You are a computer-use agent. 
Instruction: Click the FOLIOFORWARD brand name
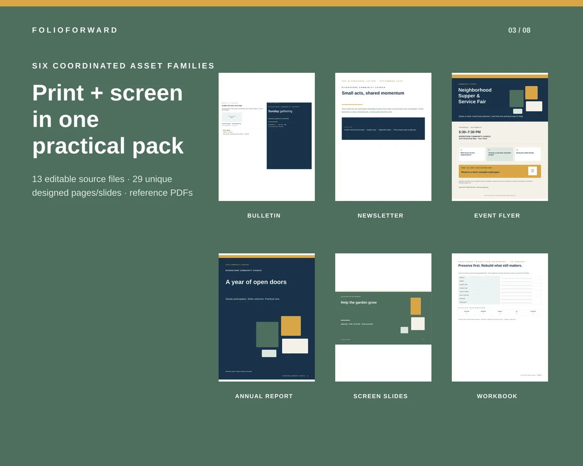[75, 30]
